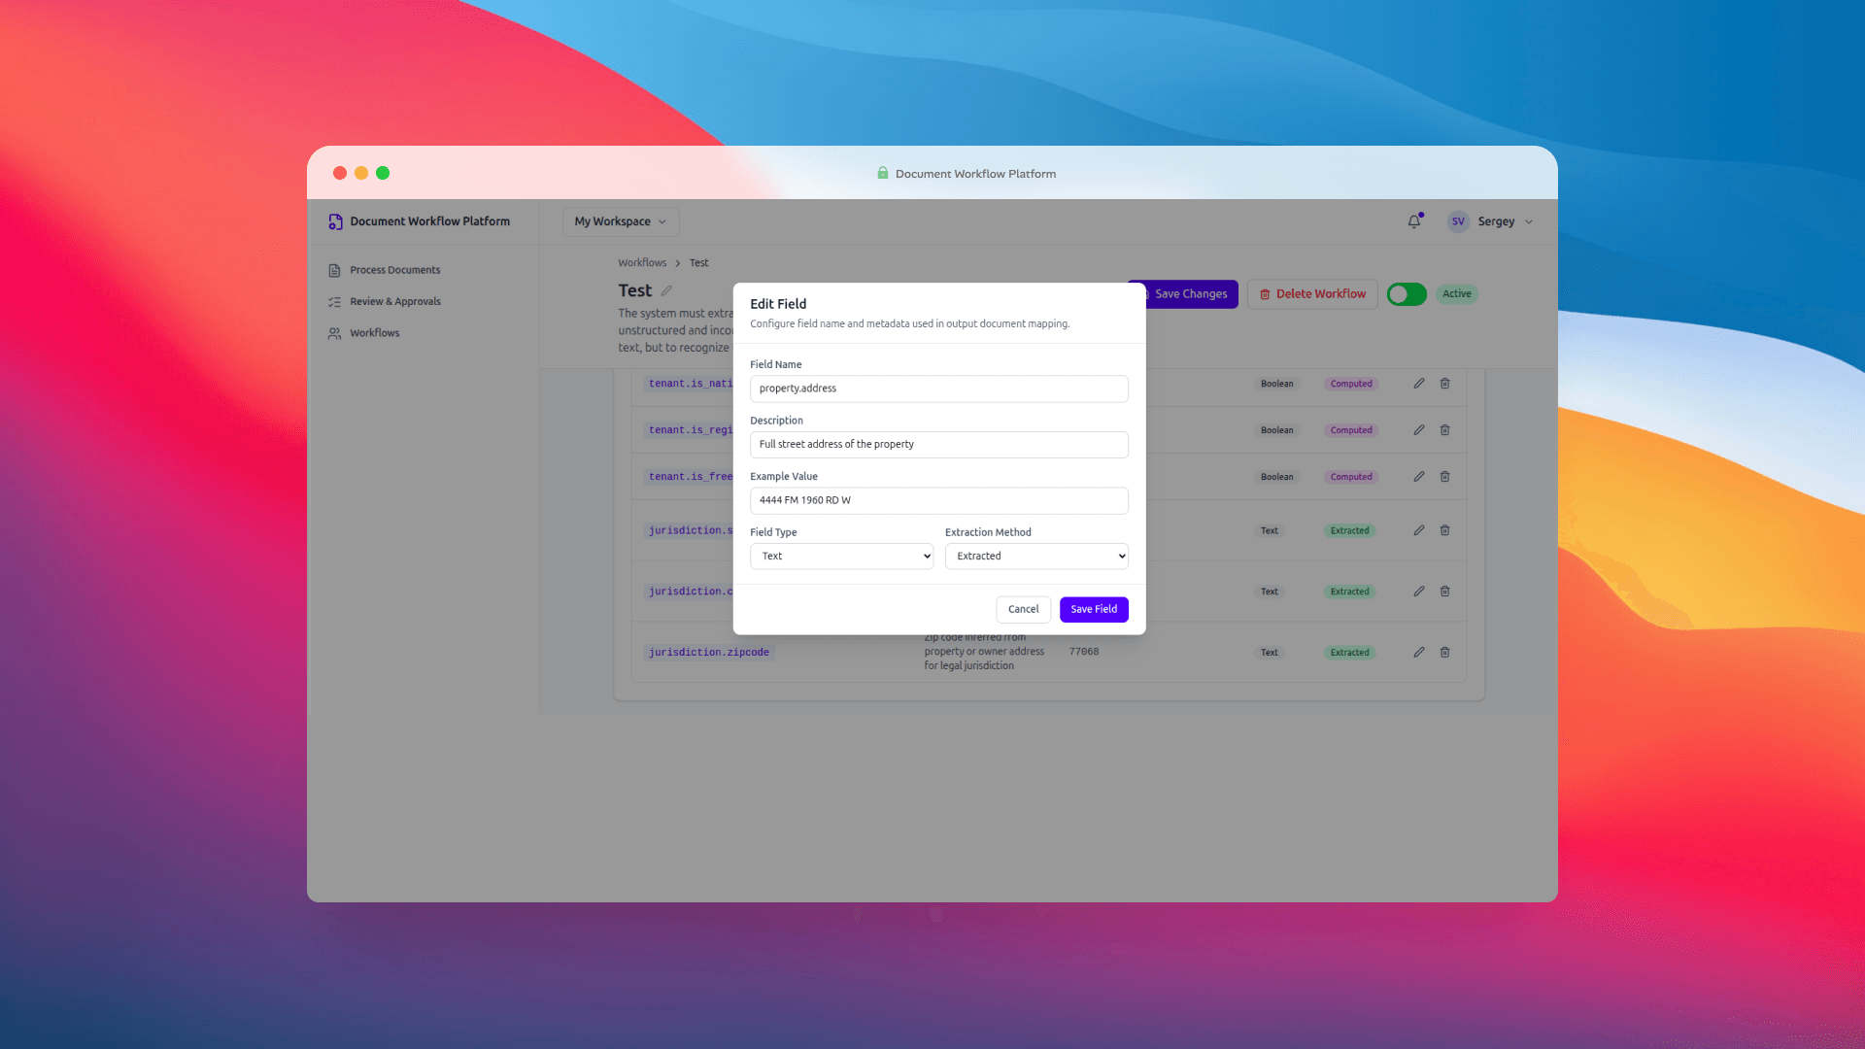The image size is (1865, 1049).
Task: Open the Extraction Method dropdown
Action: pyautogui.click(x=1035, y=556)
